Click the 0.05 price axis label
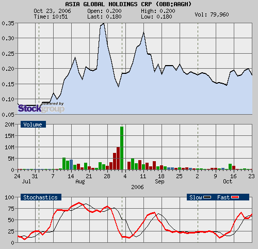Screen dimensions: 258x249 click(x=8, y=115)
